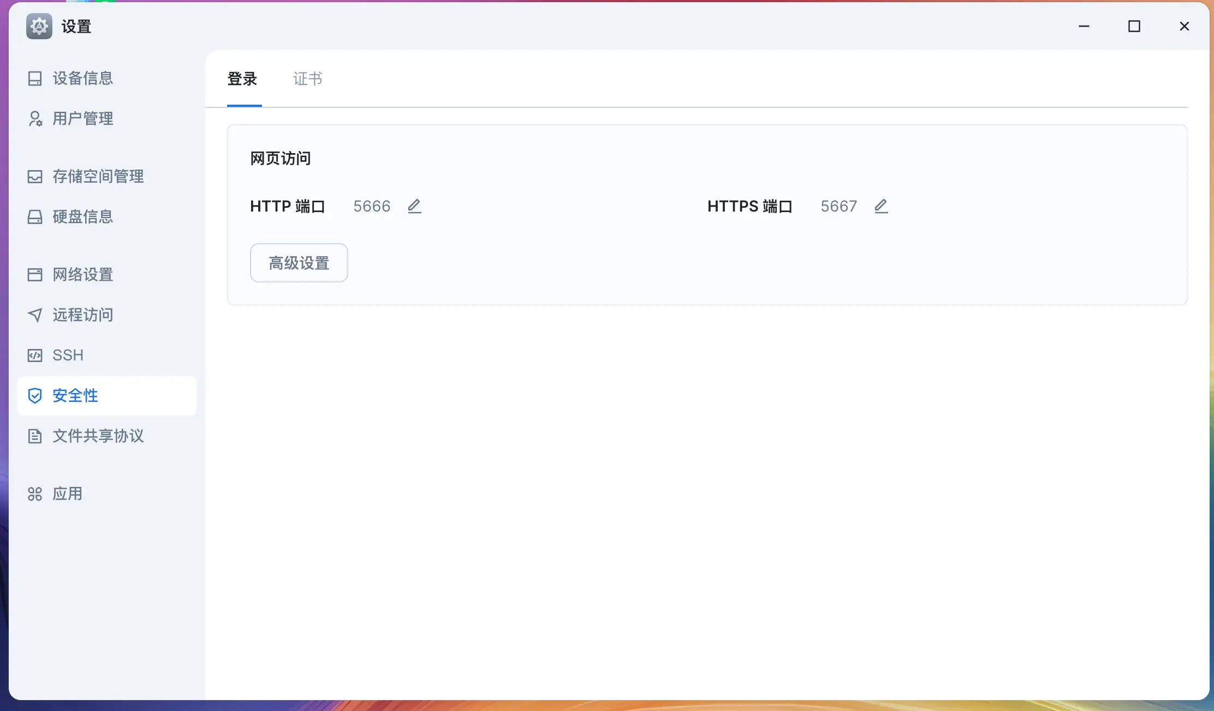Click the 远程访问 paper-plane icon
The width and height of the screenshot is (1214, 711).
click(35, 315)
